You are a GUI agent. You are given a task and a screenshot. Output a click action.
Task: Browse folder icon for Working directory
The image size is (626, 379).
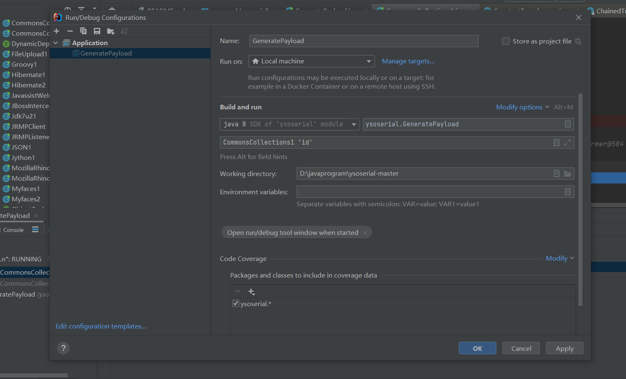click(x=568, y=174)
